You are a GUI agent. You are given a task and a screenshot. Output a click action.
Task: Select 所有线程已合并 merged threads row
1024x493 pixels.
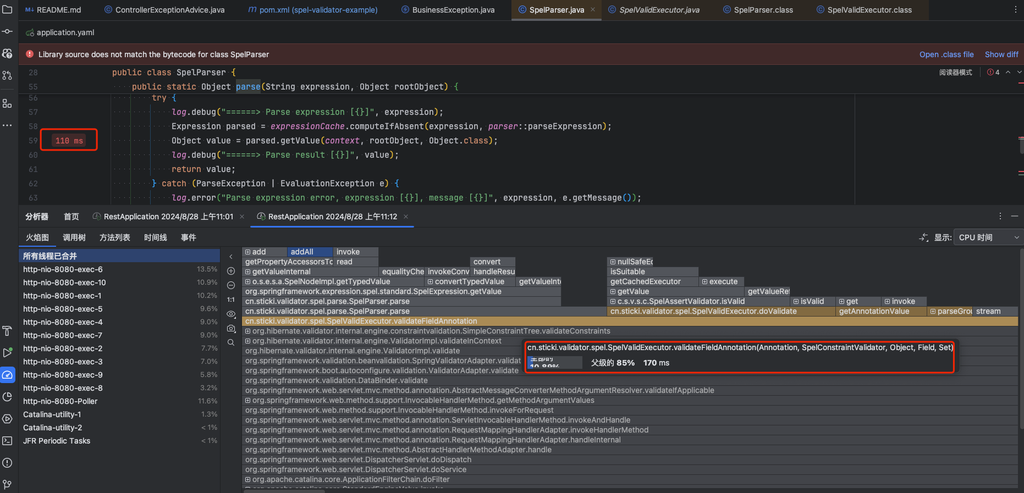pyautogui.click(x=119, y=256)
